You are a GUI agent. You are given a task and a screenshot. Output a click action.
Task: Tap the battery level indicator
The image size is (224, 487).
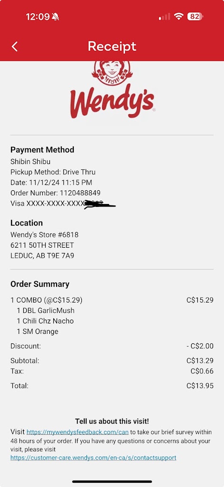tap(195, 17)
